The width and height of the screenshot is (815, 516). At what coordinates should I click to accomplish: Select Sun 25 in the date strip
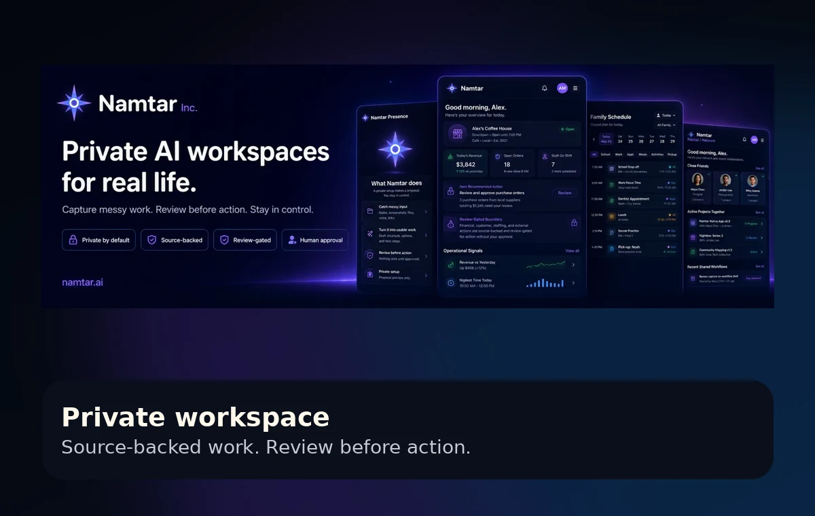[630, 139]
